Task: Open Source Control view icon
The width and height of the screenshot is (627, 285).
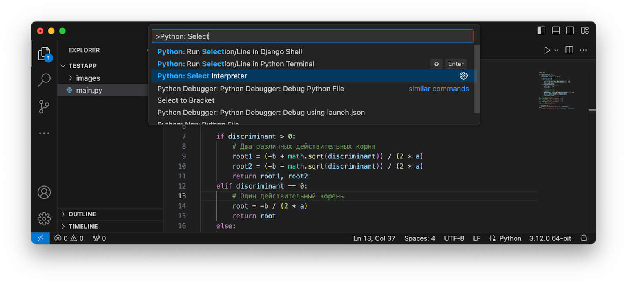Action: coord(44,106)
